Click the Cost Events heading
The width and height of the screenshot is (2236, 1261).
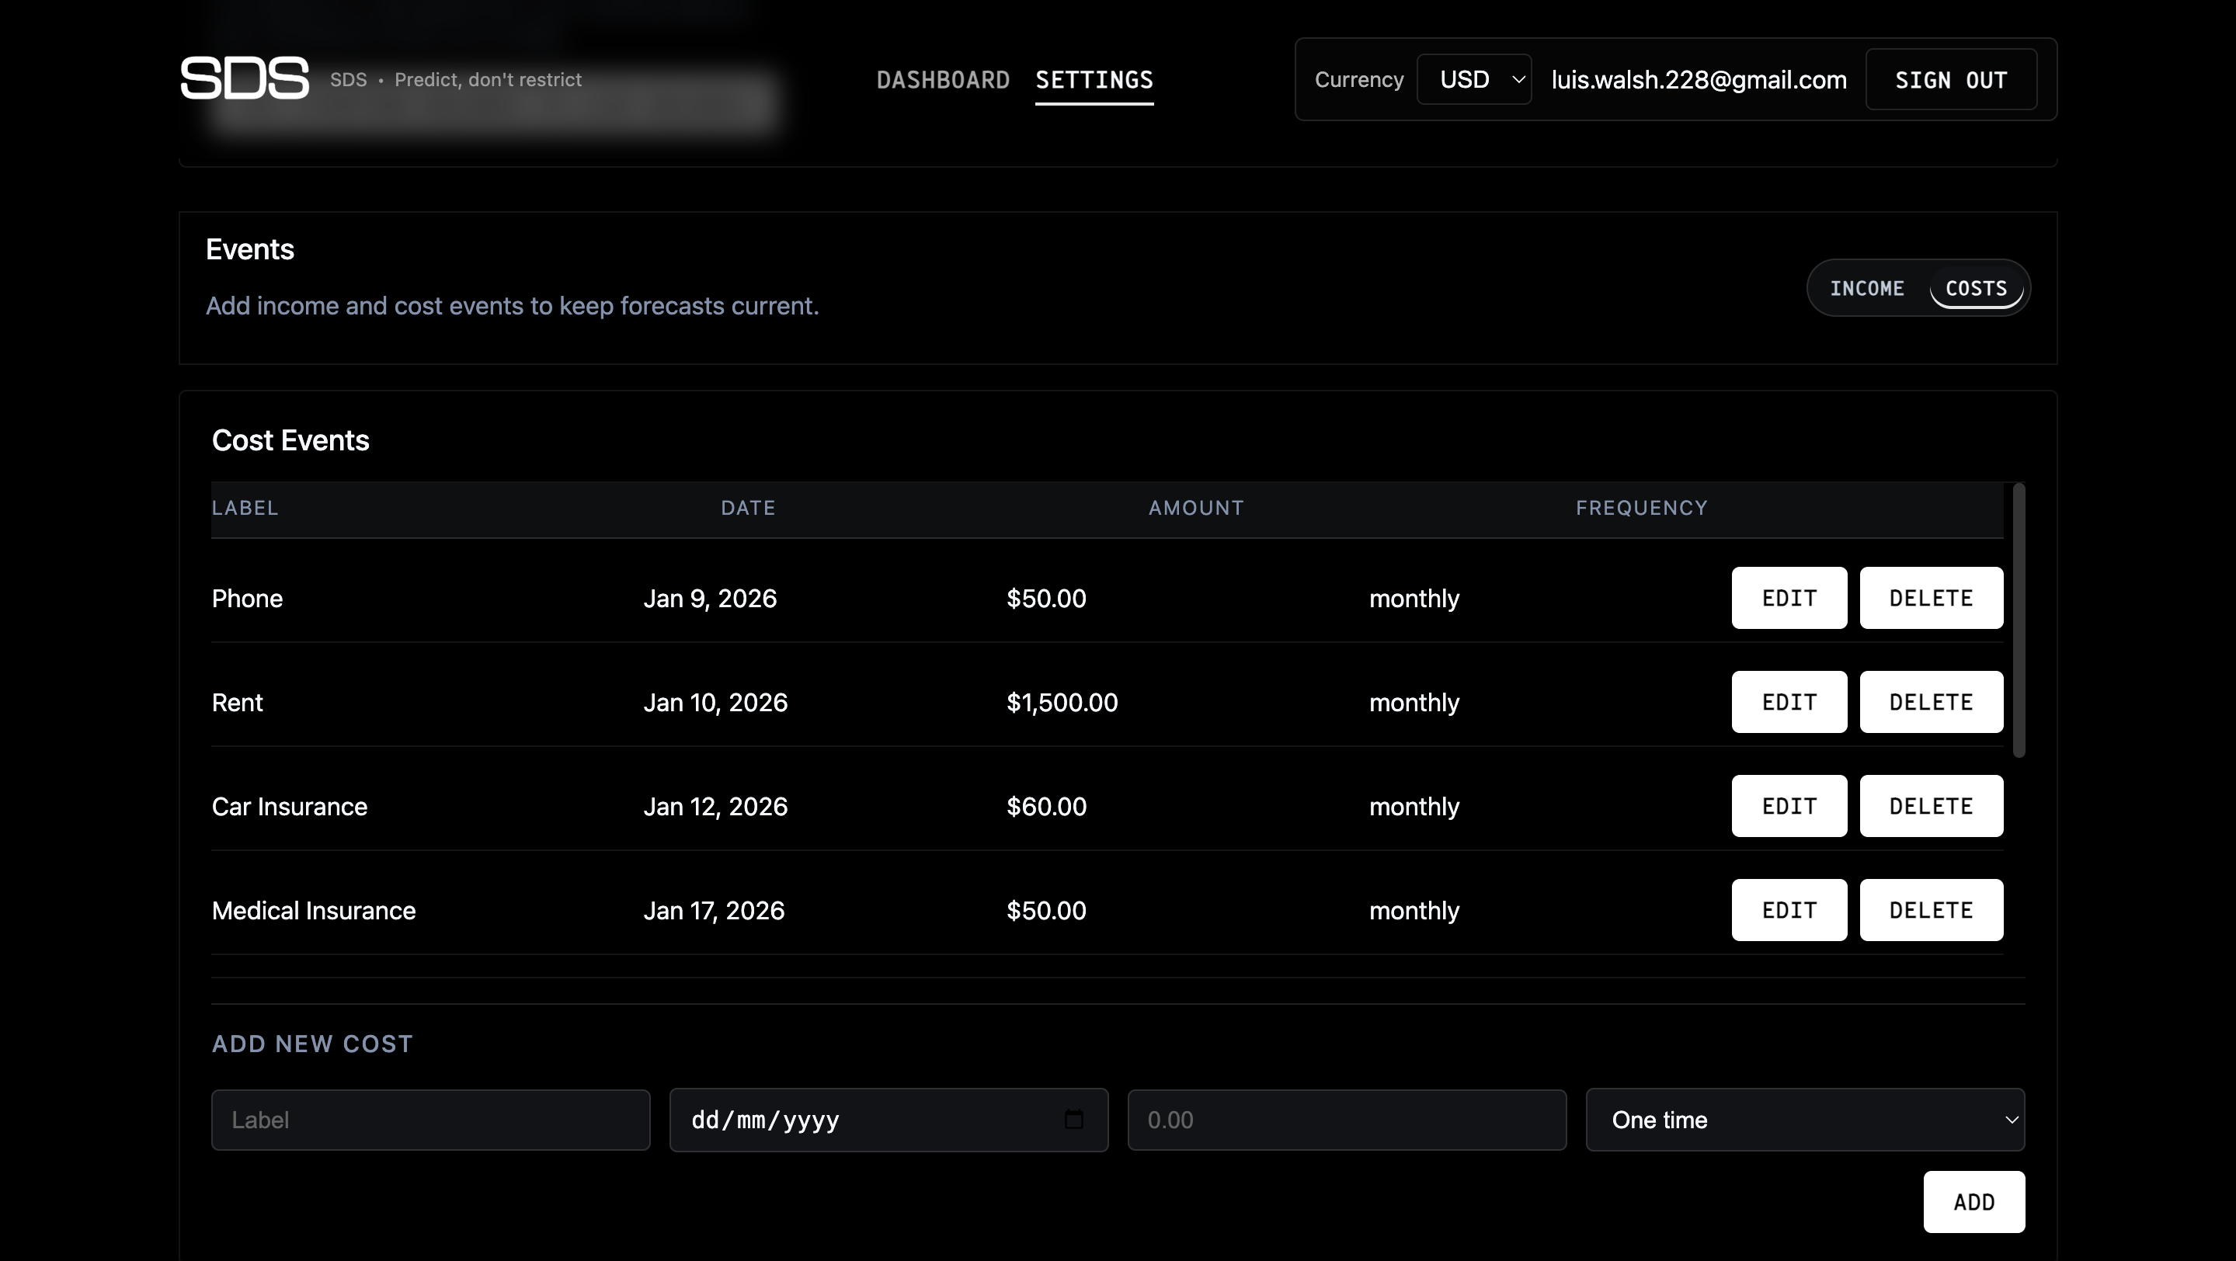[290, 440]
